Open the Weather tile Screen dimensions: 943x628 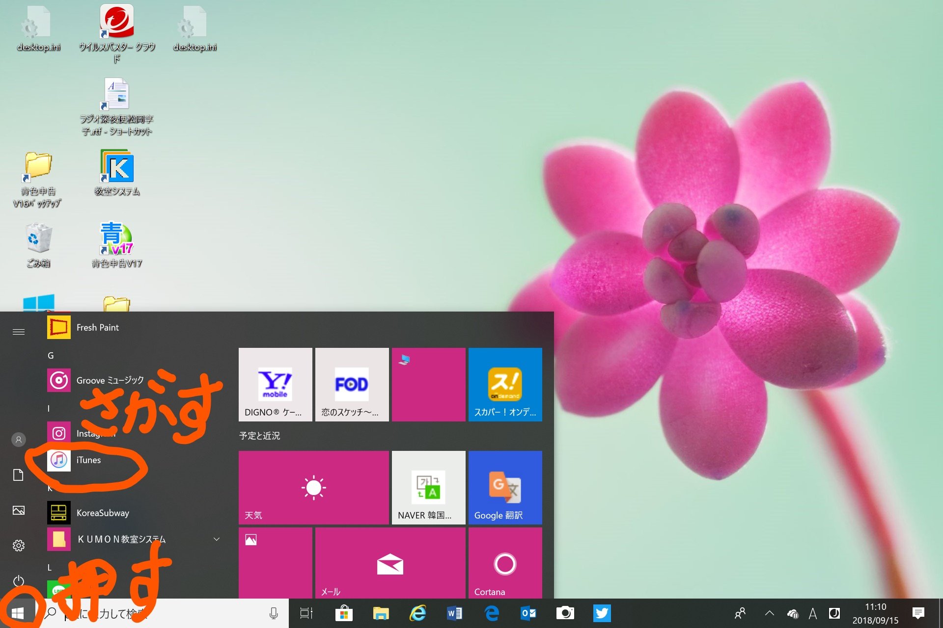click(x=313, y=487)
